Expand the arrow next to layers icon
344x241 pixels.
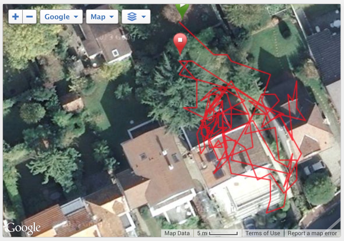pos(144,17)
